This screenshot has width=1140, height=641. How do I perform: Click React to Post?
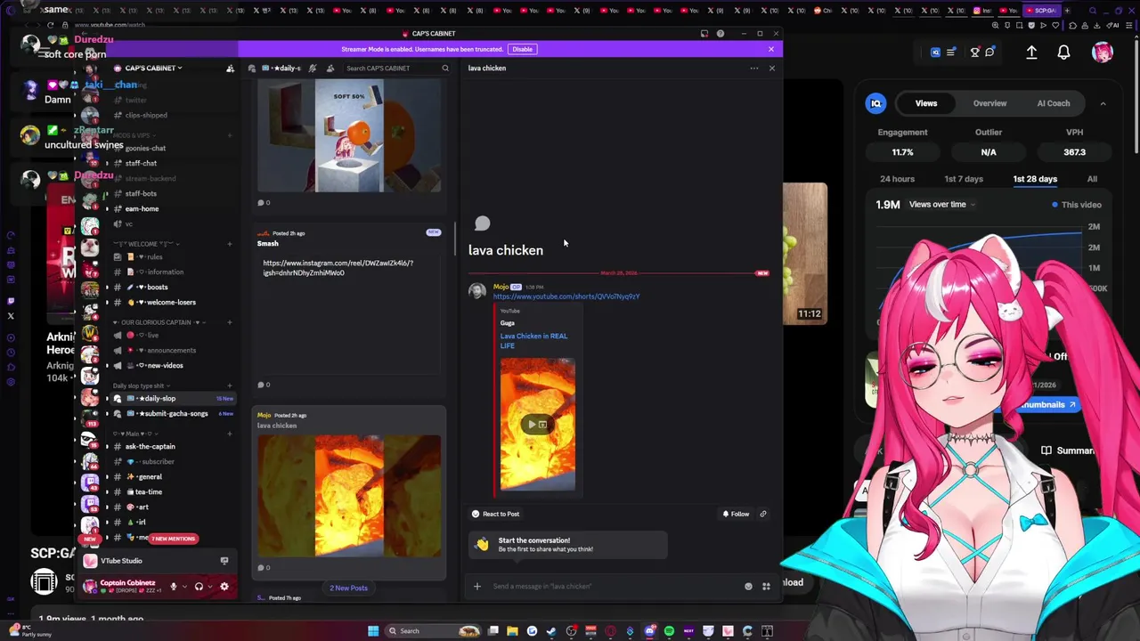495,514
